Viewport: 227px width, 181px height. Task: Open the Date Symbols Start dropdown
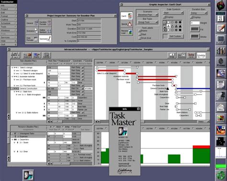(x=173, y=13)
